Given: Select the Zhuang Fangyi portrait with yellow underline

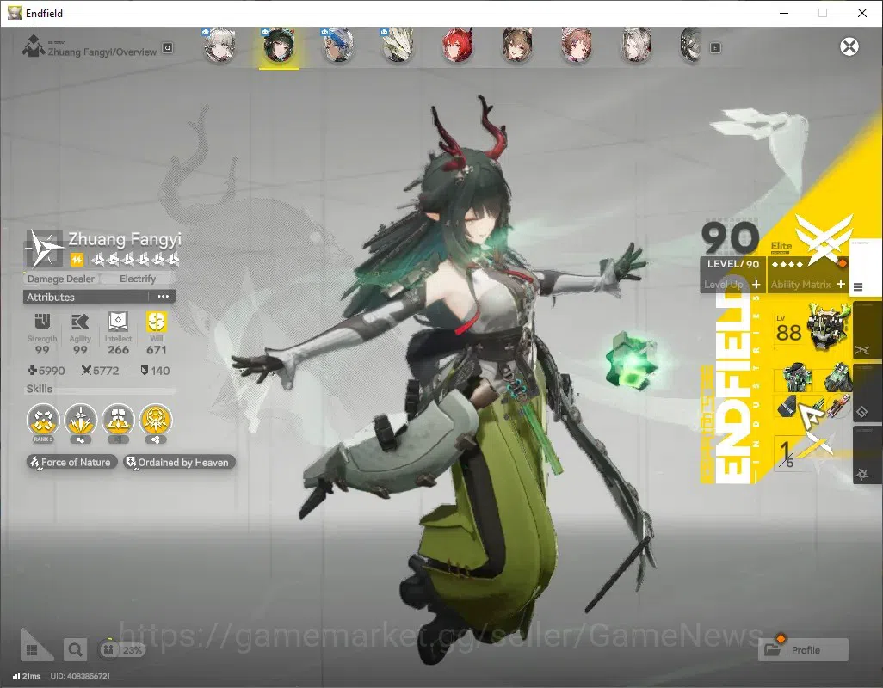Looking at the screenshot, I should [x=280, y=46].
